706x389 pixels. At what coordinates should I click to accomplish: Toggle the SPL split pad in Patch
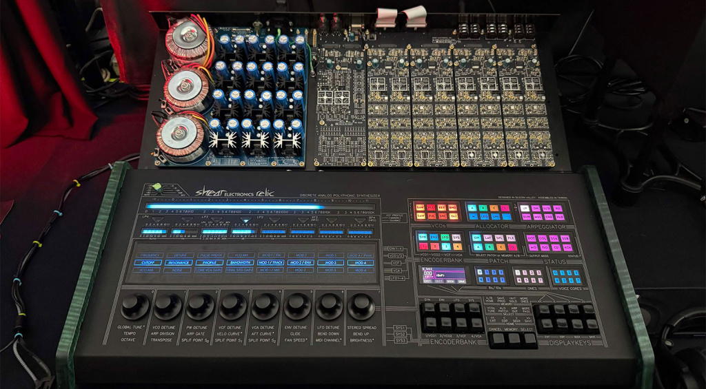coord(499,238)
